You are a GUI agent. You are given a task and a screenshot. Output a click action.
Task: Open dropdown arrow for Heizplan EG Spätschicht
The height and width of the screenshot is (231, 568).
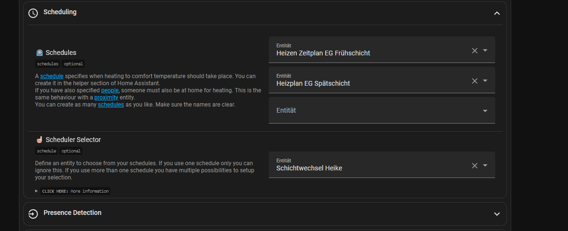(x=485, y=81)
